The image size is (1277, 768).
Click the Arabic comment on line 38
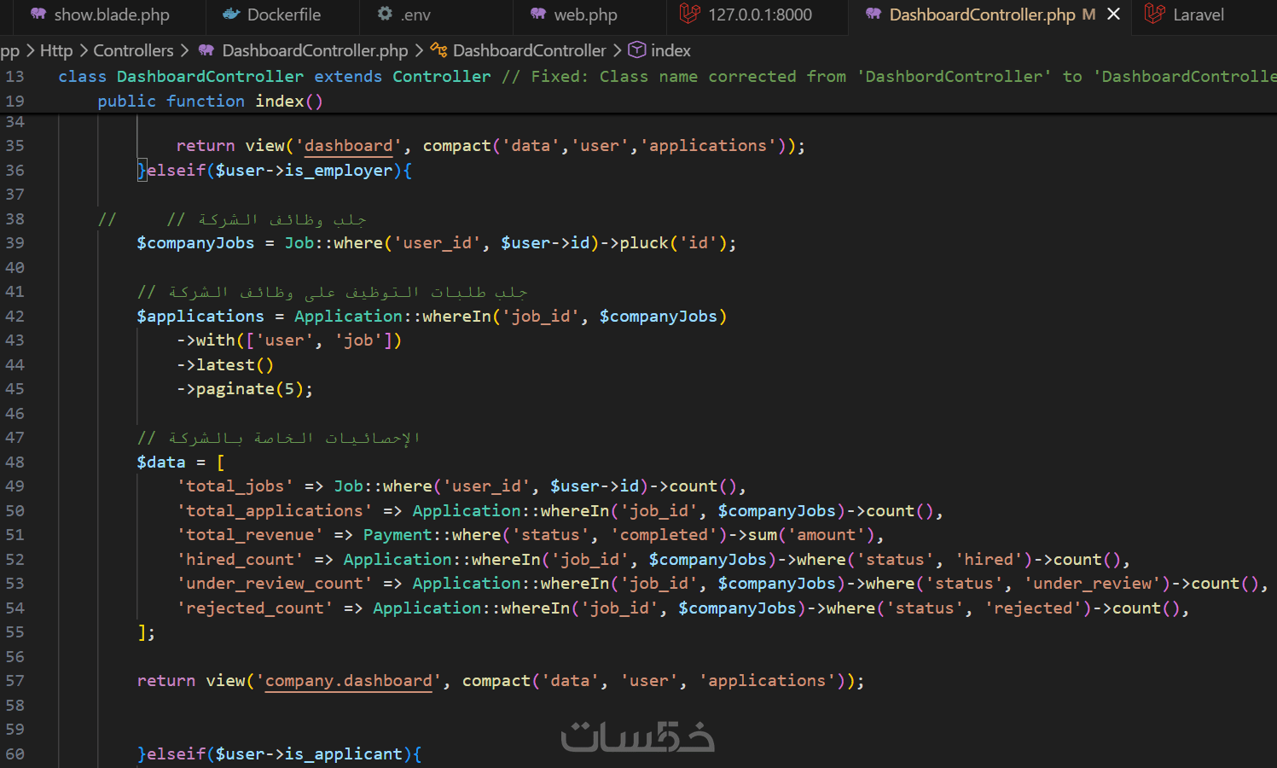(266, 219)
